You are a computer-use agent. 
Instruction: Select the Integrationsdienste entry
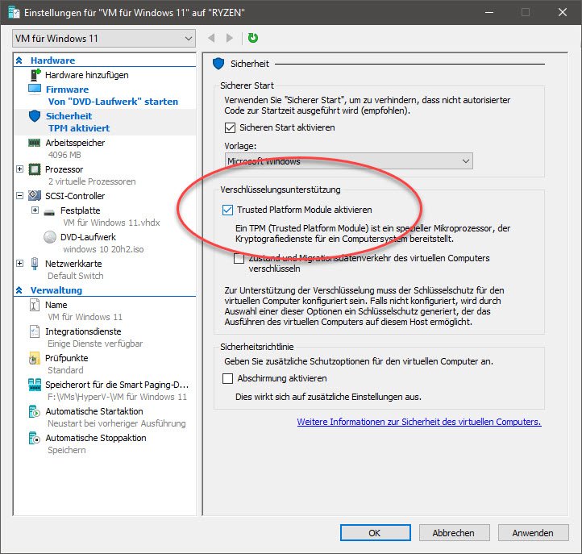[x=83, y=331]
